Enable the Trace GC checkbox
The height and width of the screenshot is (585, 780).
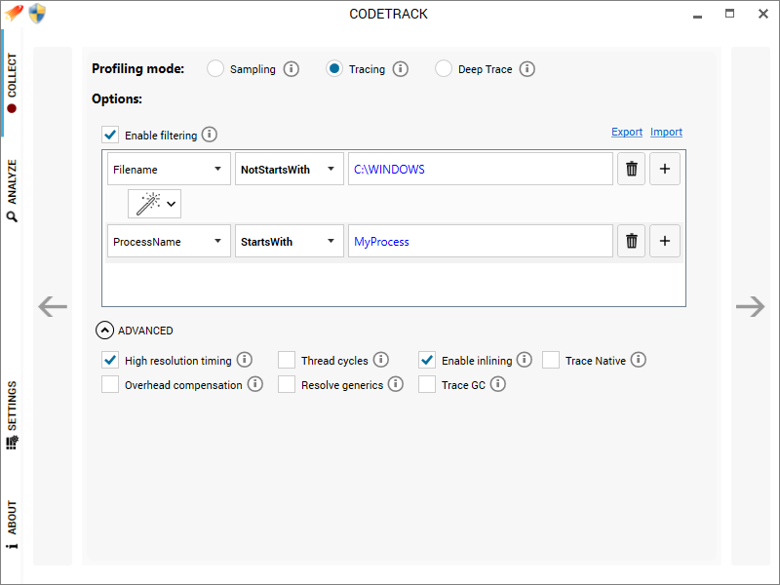(x=427, y=384)
